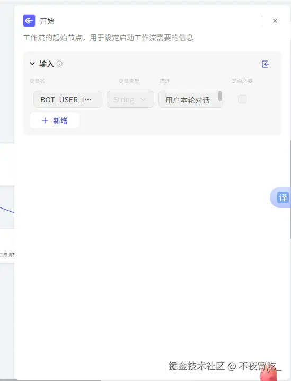Click the import icon in 输入 header
Viewport: 291px width, 381px height.
[x=266, y=64]
